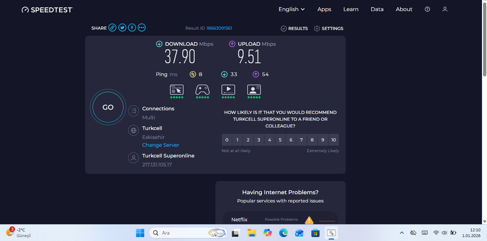
Task: Share the result on Twitter
Action: [x=122, y=27]
